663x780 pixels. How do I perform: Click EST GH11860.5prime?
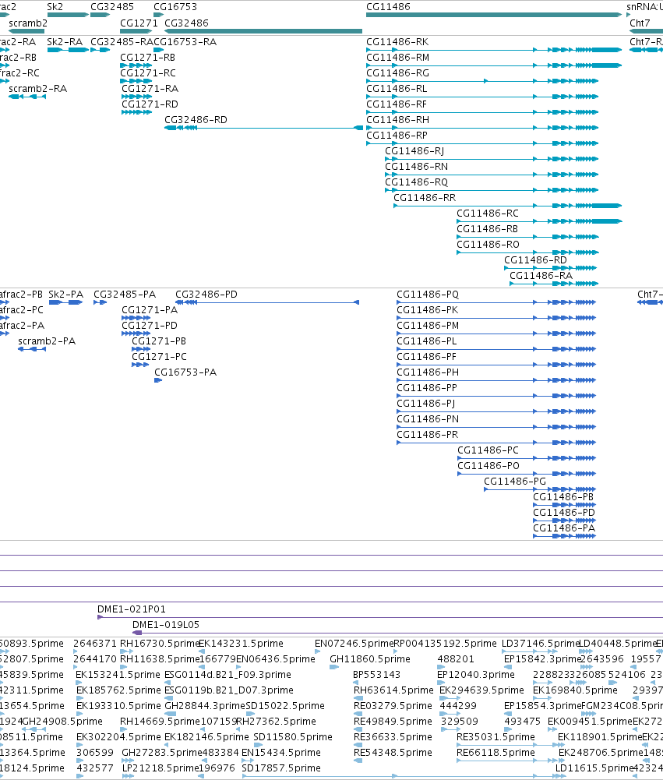coord(369,659)
